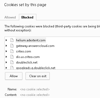This screenshot has height=98, width=100.
Task: Click the file icon beside gateway.answerscloud.com
Action: tap(12, 46)
